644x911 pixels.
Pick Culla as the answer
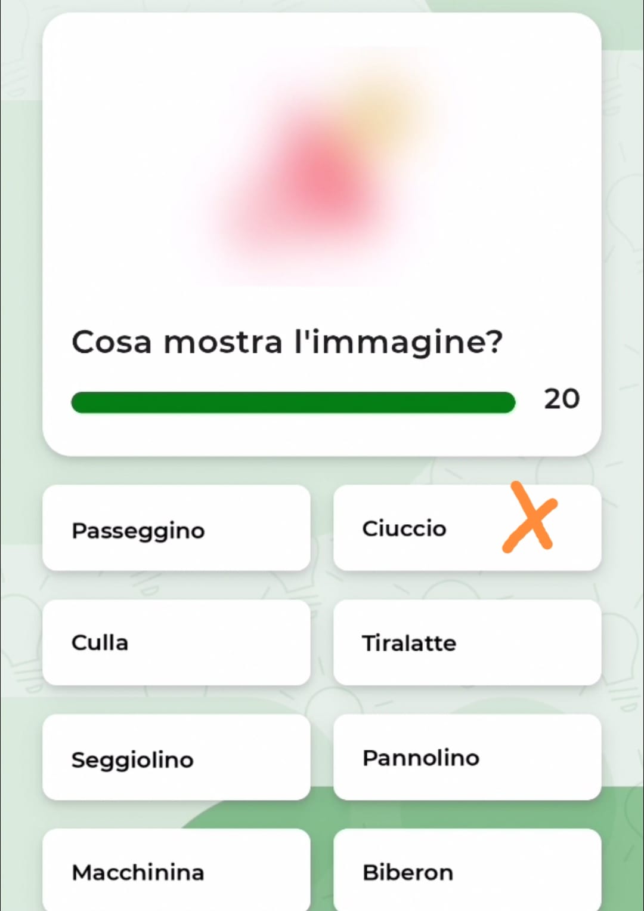click(x=177, y=643)
